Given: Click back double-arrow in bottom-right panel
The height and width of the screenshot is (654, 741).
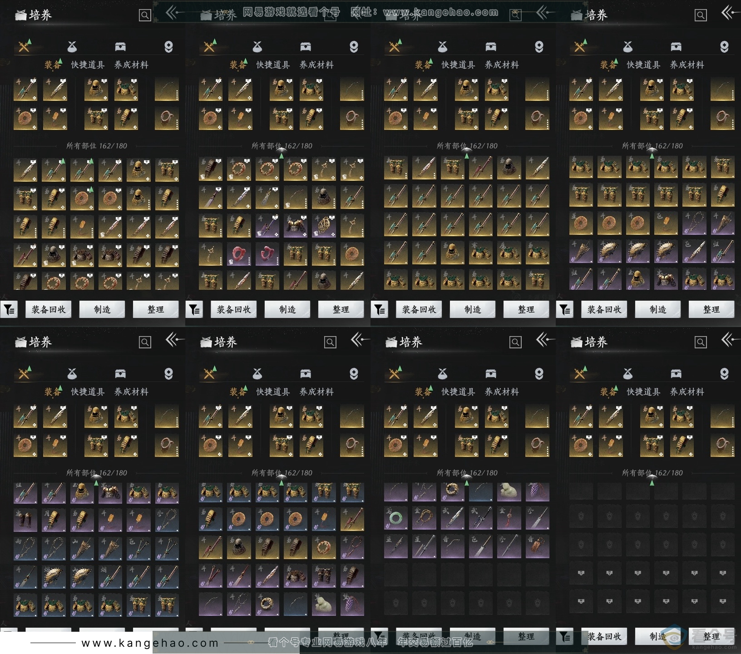Looking at the screenshot, I should click(x=731, y=340).
